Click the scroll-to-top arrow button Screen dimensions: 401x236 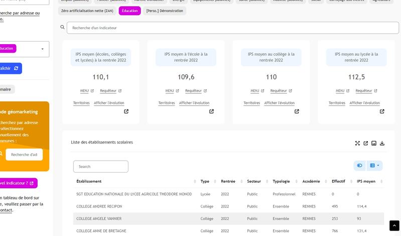click(394, 226)
